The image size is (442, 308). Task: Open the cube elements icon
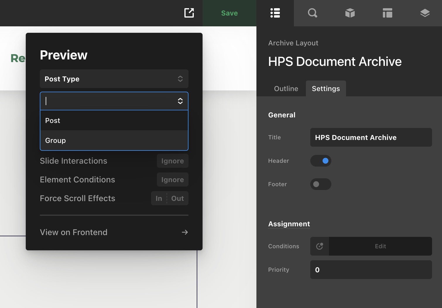point(350,13)
